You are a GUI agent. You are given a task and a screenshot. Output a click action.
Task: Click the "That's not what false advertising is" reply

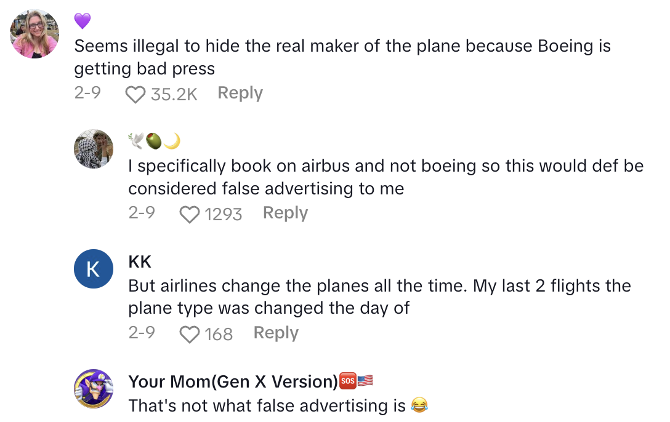268,405
